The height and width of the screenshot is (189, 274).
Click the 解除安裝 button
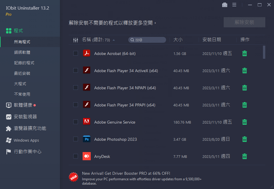(x=244, y=22)
